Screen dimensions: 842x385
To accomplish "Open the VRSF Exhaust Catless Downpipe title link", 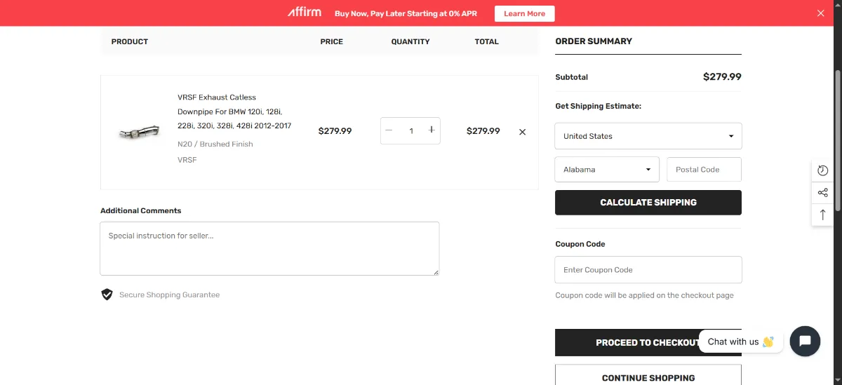I will point(234,112).
